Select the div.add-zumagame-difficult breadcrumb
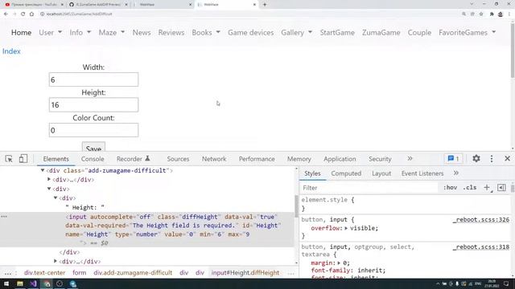Screen dimensions: 515x289 [133, 273]
